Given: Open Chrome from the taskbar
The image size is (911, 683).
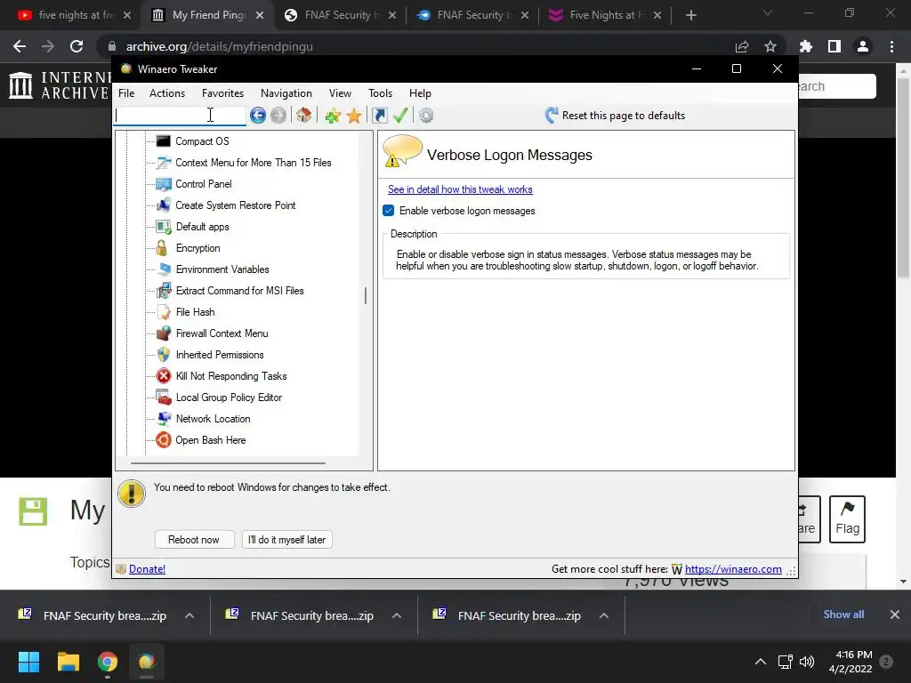Looking at the screenshot, I should pos(108,662).
